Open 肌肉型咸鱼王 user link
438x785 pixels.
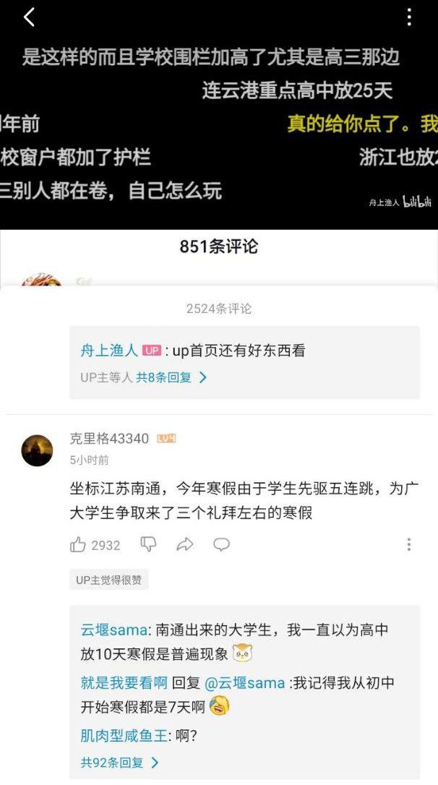click(x=124, y=736)
